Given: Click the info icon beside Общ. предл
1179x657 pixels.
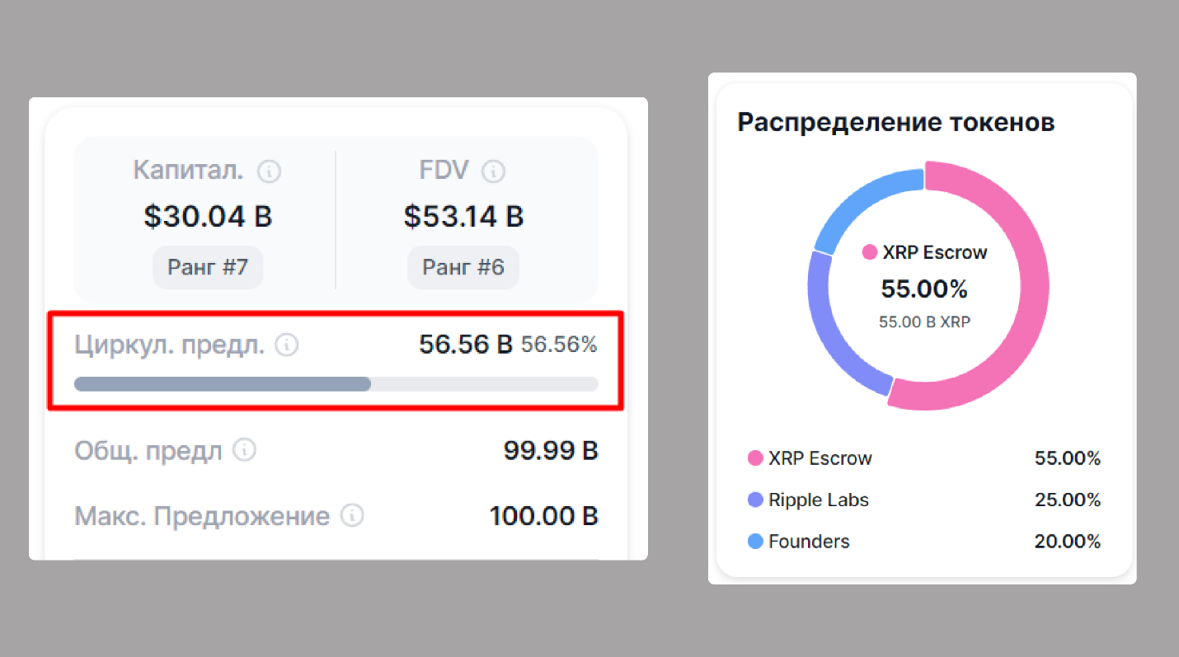Looking at the screenshot, I should click(x=244, y=450).
